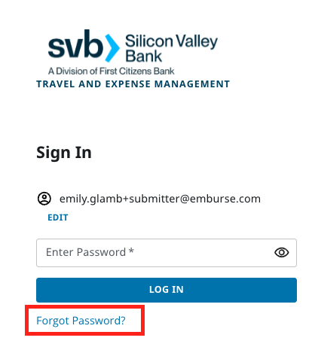Click the 'emburse.com' domain of the email

225,199
